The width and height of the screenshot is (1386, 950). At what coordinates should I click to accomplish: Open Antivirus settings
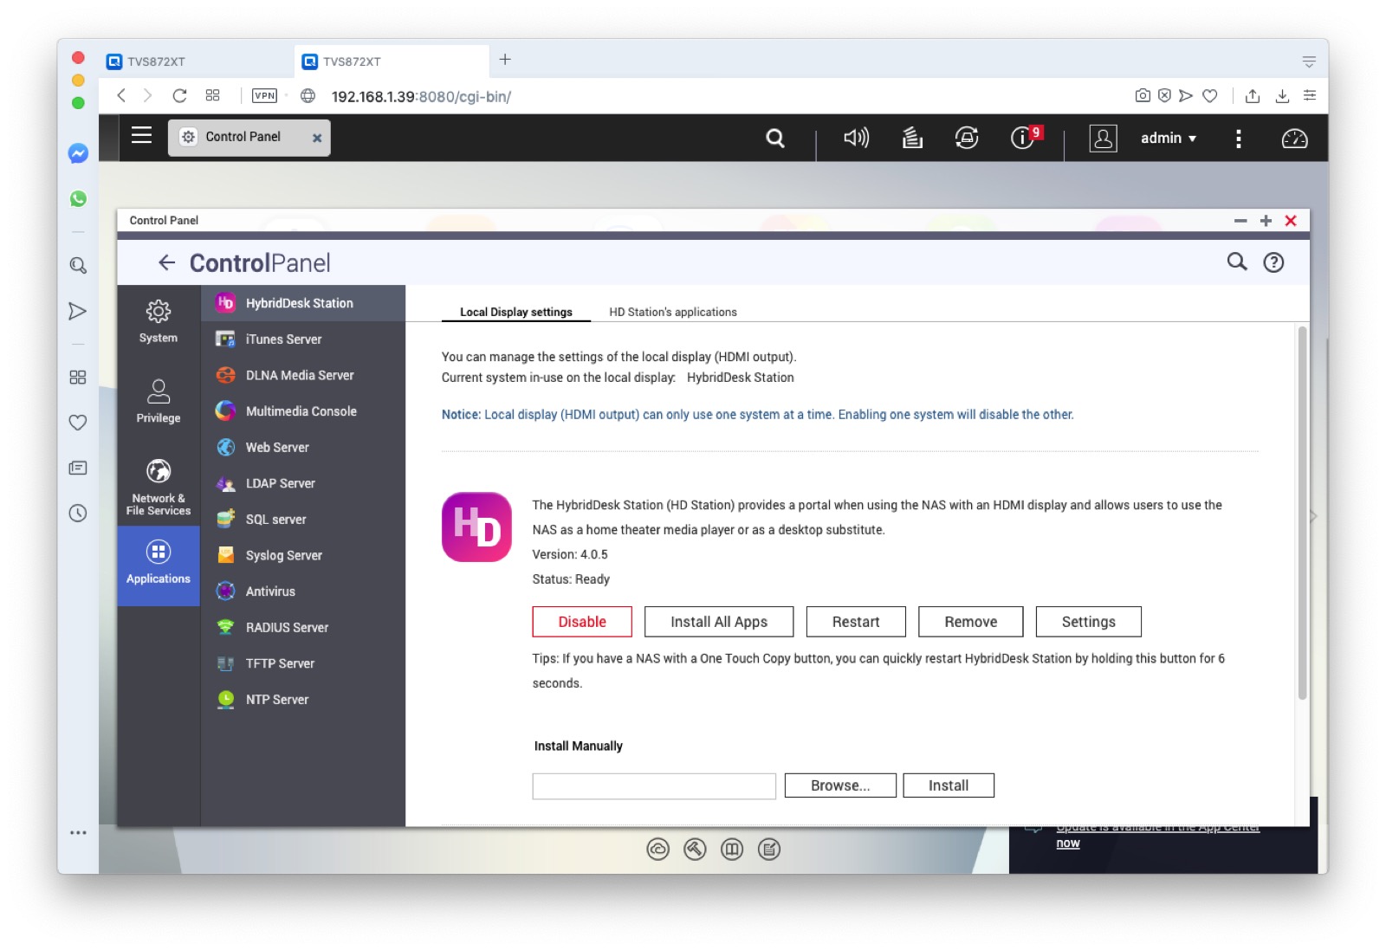point(303,591)
